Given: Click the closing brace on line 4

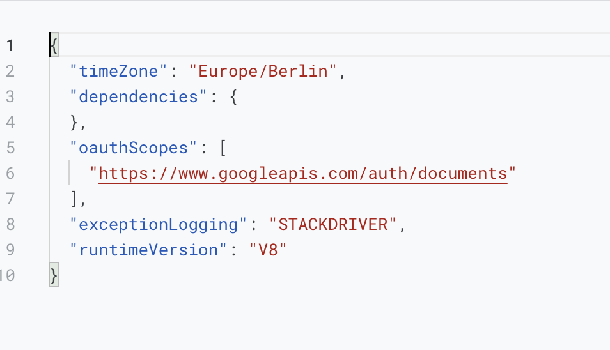Looking at the screenshot, I should tap(74, 123).
